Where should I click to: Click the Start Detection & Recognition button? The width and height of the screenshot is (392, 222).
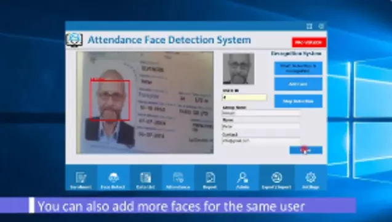298,68
